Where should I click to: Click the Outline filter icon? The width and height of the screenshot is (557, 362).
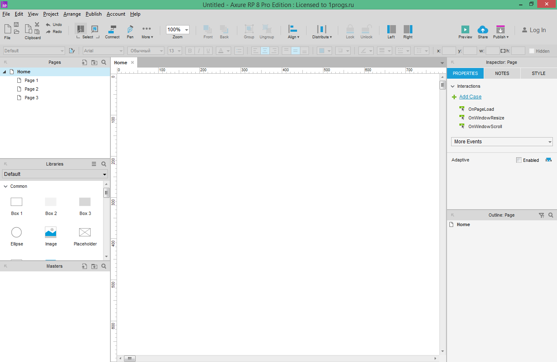pyautogui.click(x=541, y=215)
